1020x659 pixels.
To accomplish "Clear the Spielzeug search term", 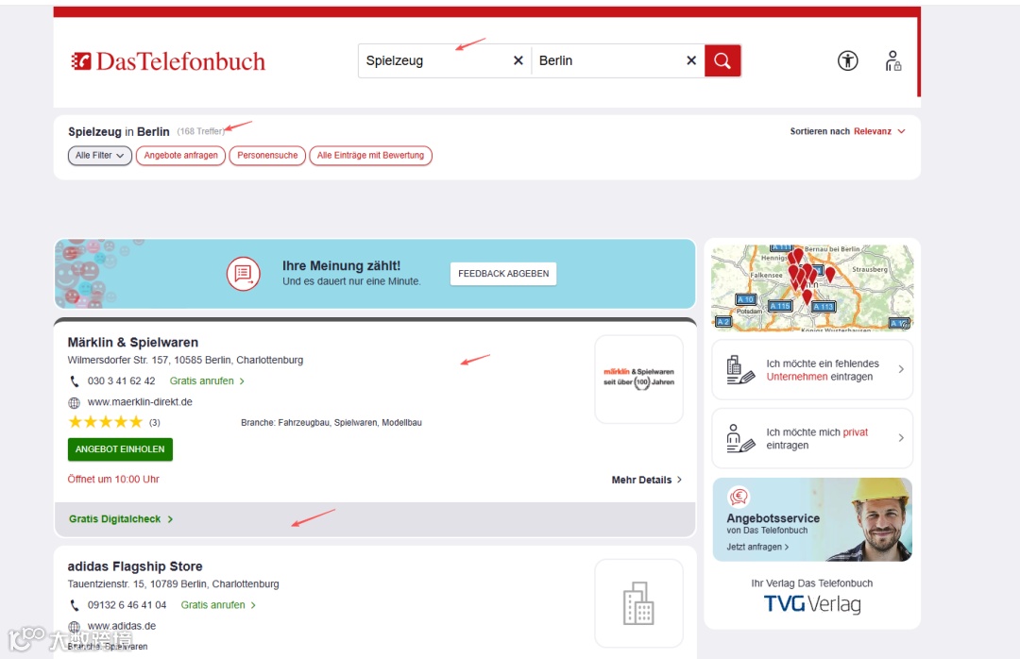I will point(518,60).
